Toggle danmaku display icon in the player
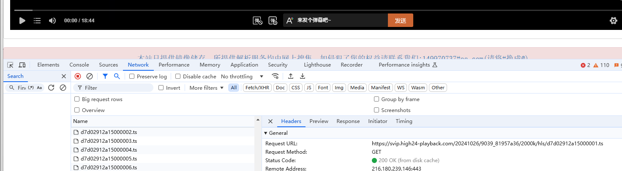622x171 pixels. click(258, 21)
